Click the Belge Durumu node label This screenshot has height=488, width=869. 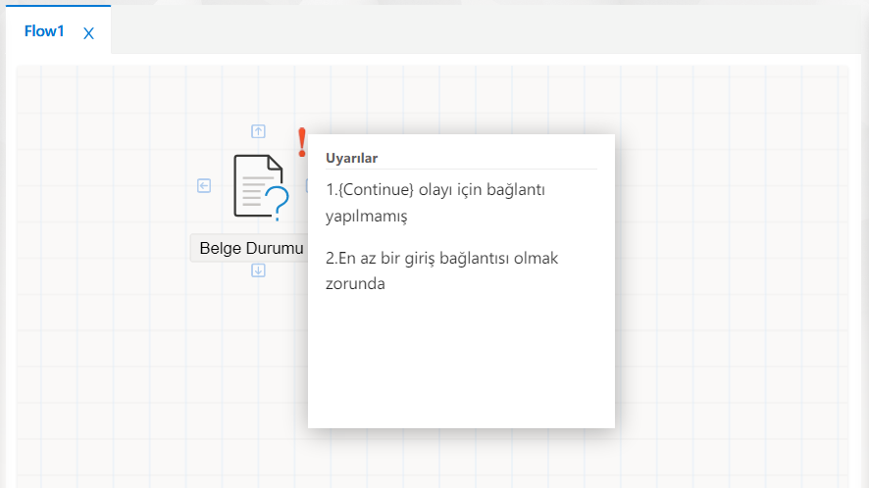tap(251, 248)
